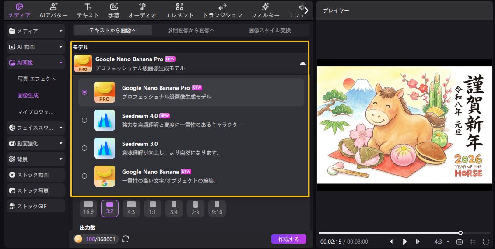Choose 9:16 aspect ratio
495x249 pixels.
point(217,208)
